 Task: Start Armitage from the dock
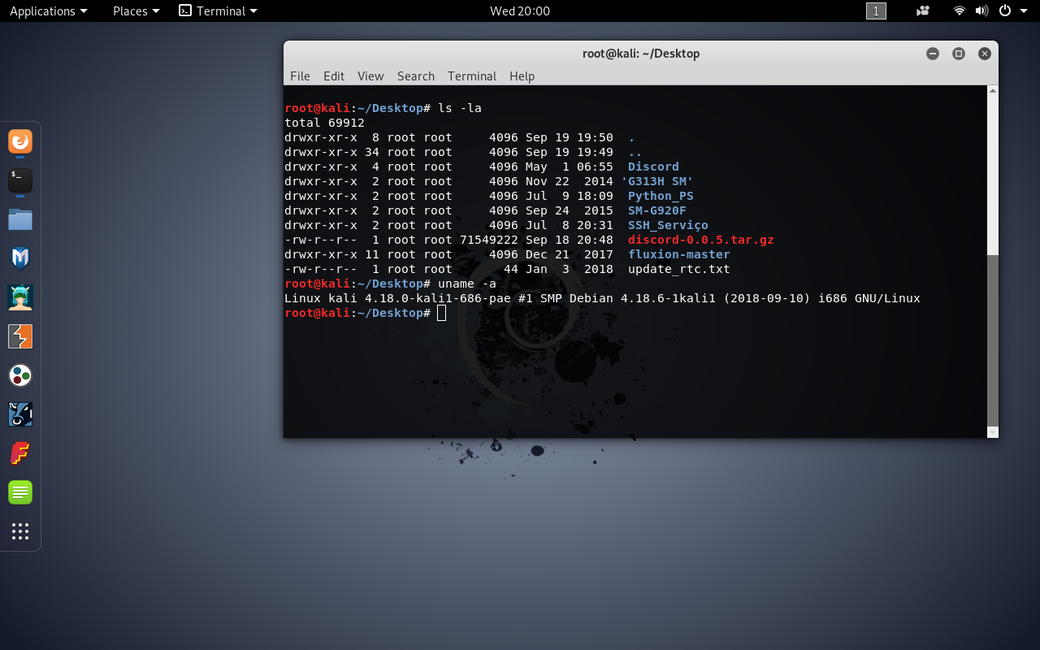pos(20,297)
